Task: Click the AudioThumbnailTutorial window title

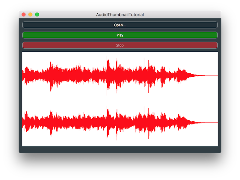Action: (x=120, y=15)
